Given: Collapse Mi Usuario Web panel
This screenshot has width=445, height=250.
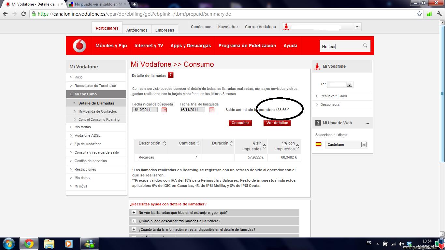Looking at the screenshot, I should pyautogui.click(x=368, y=123).
